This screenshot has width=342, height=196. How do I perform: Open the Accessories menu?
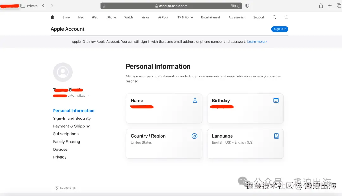tap(237, 17)
